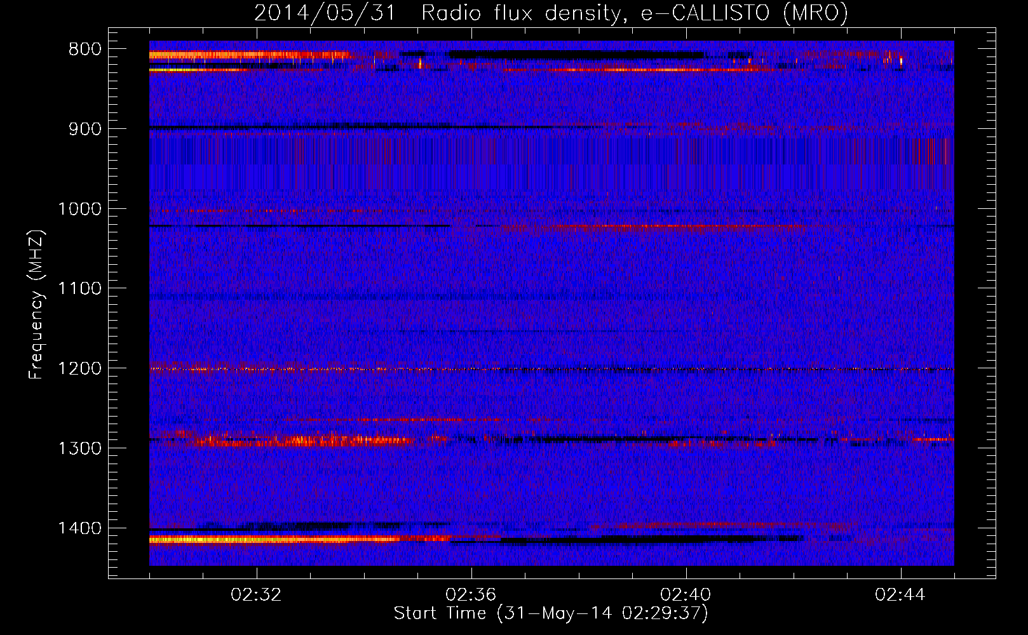This screenshot has width=1028, height=635.
Task: Select the 1100 frequency axis label
Action: pyautogui.click(x=79, y=289)
